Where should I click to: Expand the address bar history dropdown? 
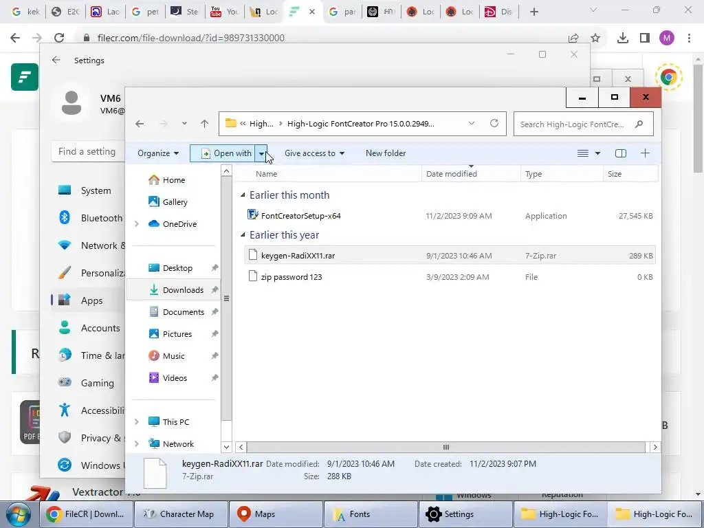472,124
